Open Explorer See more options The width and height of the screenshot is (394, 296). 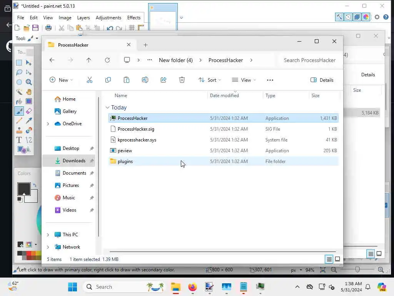270,80
